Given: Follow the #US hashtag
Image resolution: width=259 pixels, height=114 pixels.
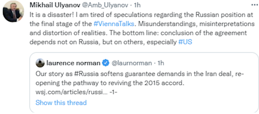Looking at the screenshot, I should coord(185,42).
